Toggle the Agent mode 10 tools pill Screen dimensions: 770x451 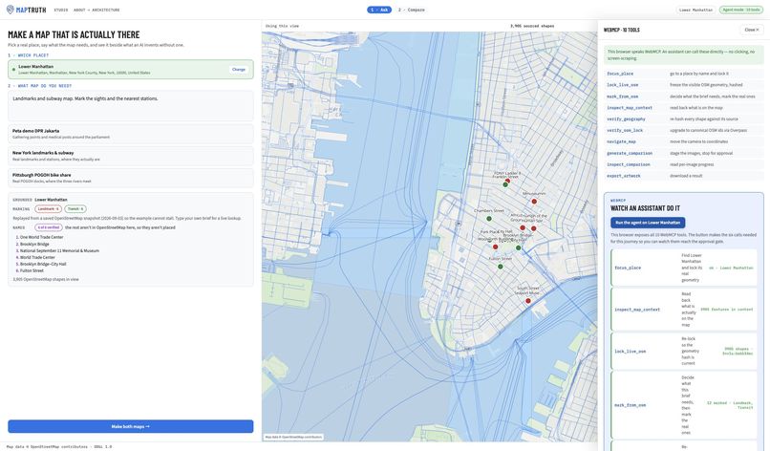[741, 10]
